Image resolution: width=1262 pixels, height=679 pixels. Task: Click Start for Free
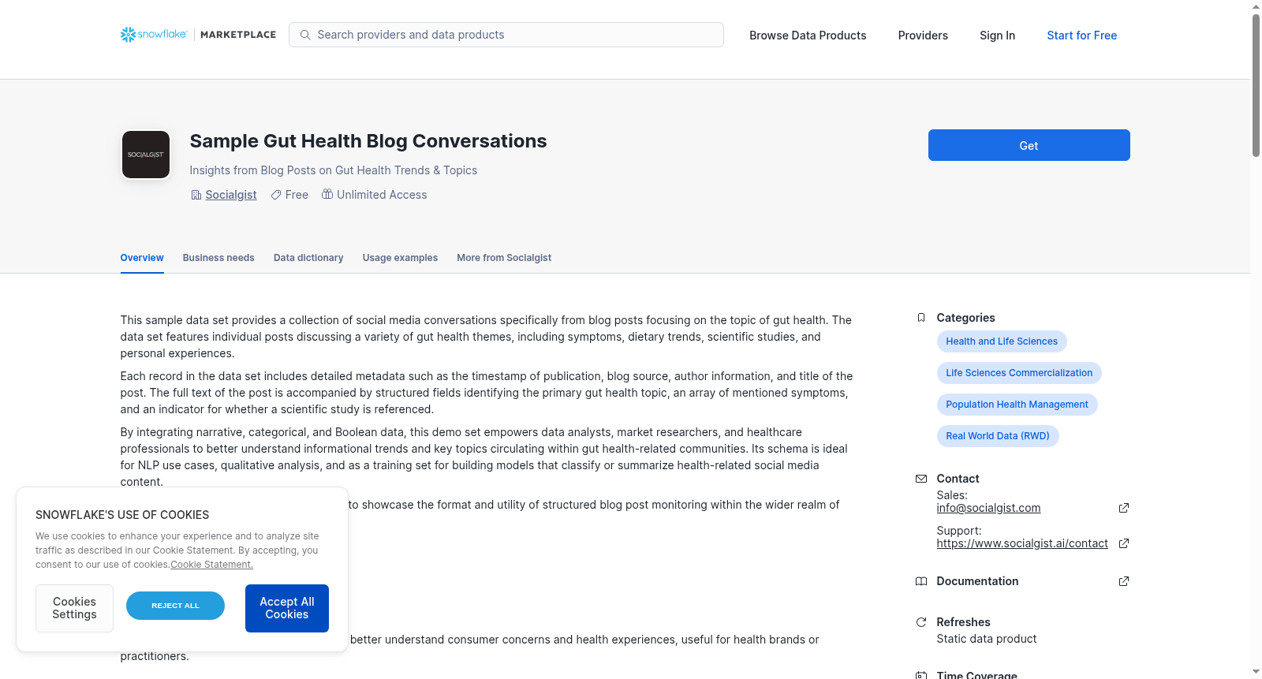pyautogui.click(x=1081, y=35)
